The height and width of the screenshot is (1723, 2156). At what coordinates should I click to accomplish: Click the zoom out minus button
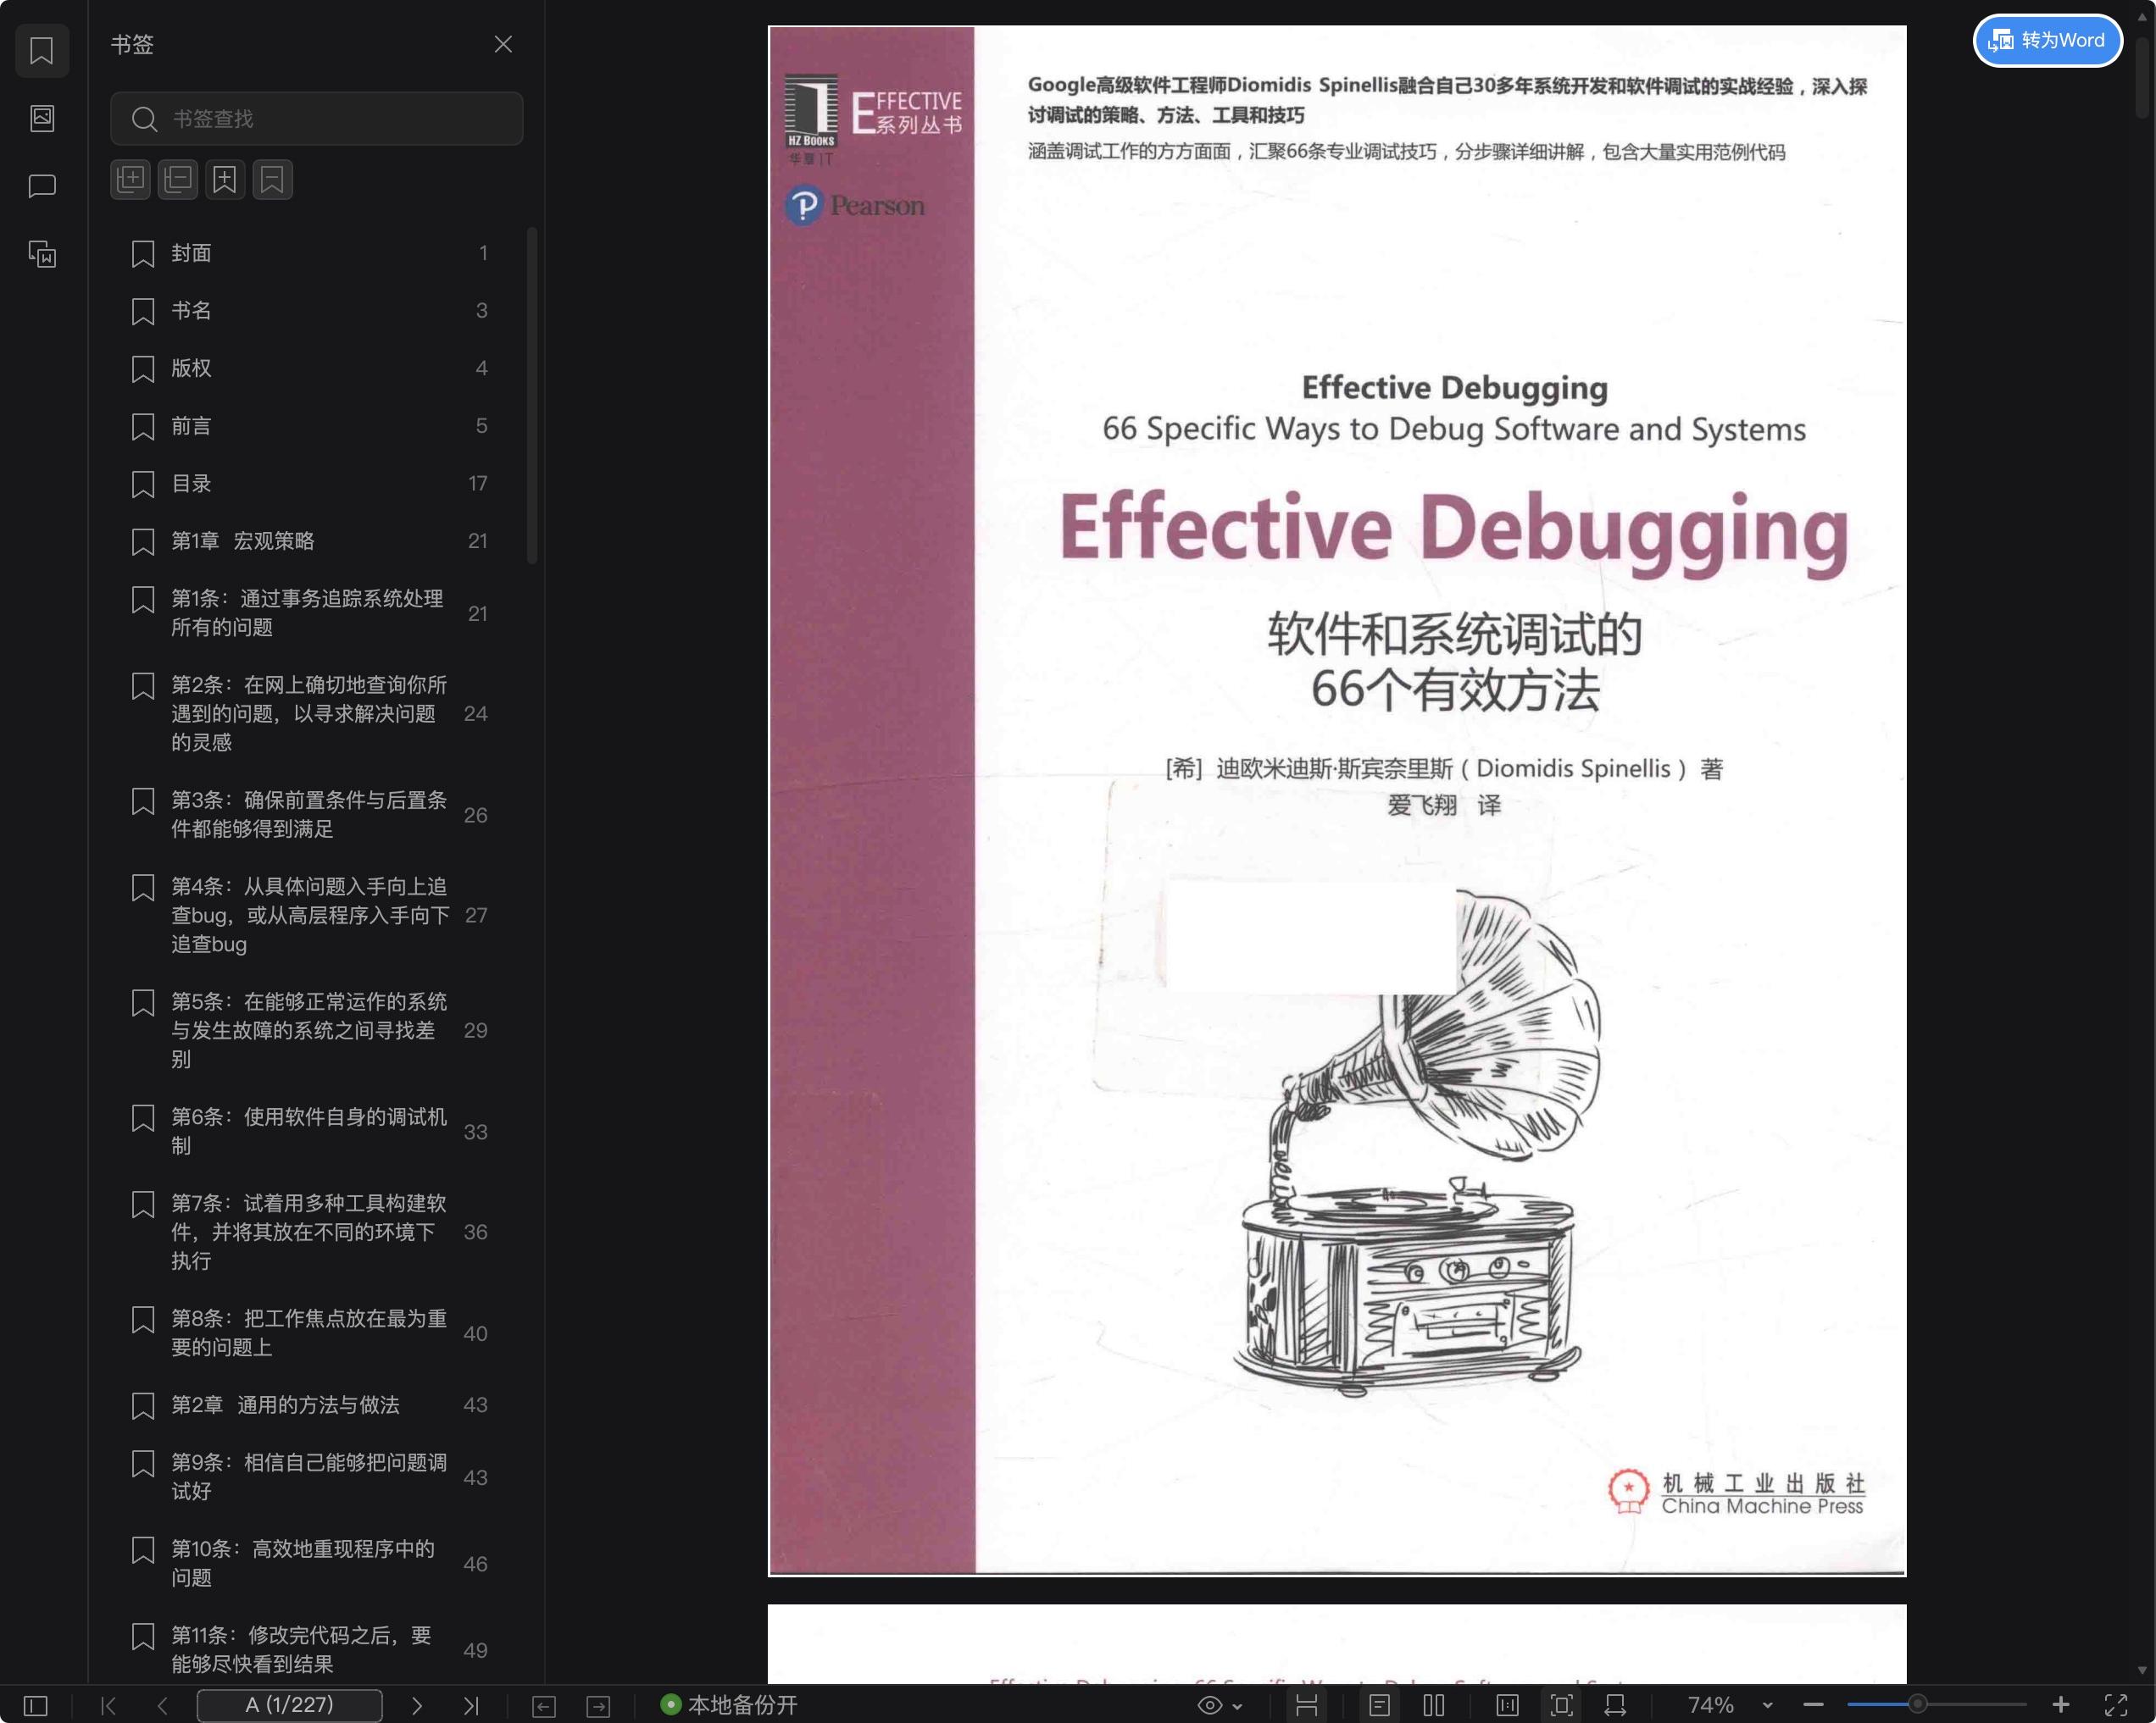coord(1813,1705)
